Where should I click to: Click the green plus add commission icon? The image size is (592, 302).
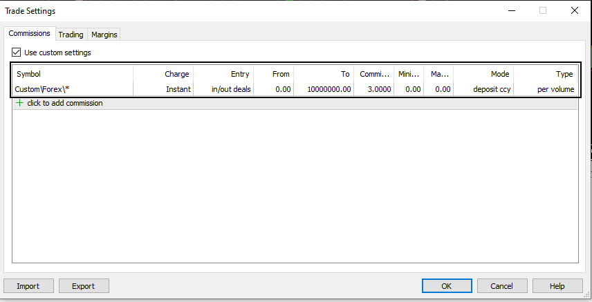tap(20, 103)
